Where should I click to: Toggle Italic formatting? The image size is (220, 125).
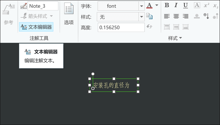176,5
